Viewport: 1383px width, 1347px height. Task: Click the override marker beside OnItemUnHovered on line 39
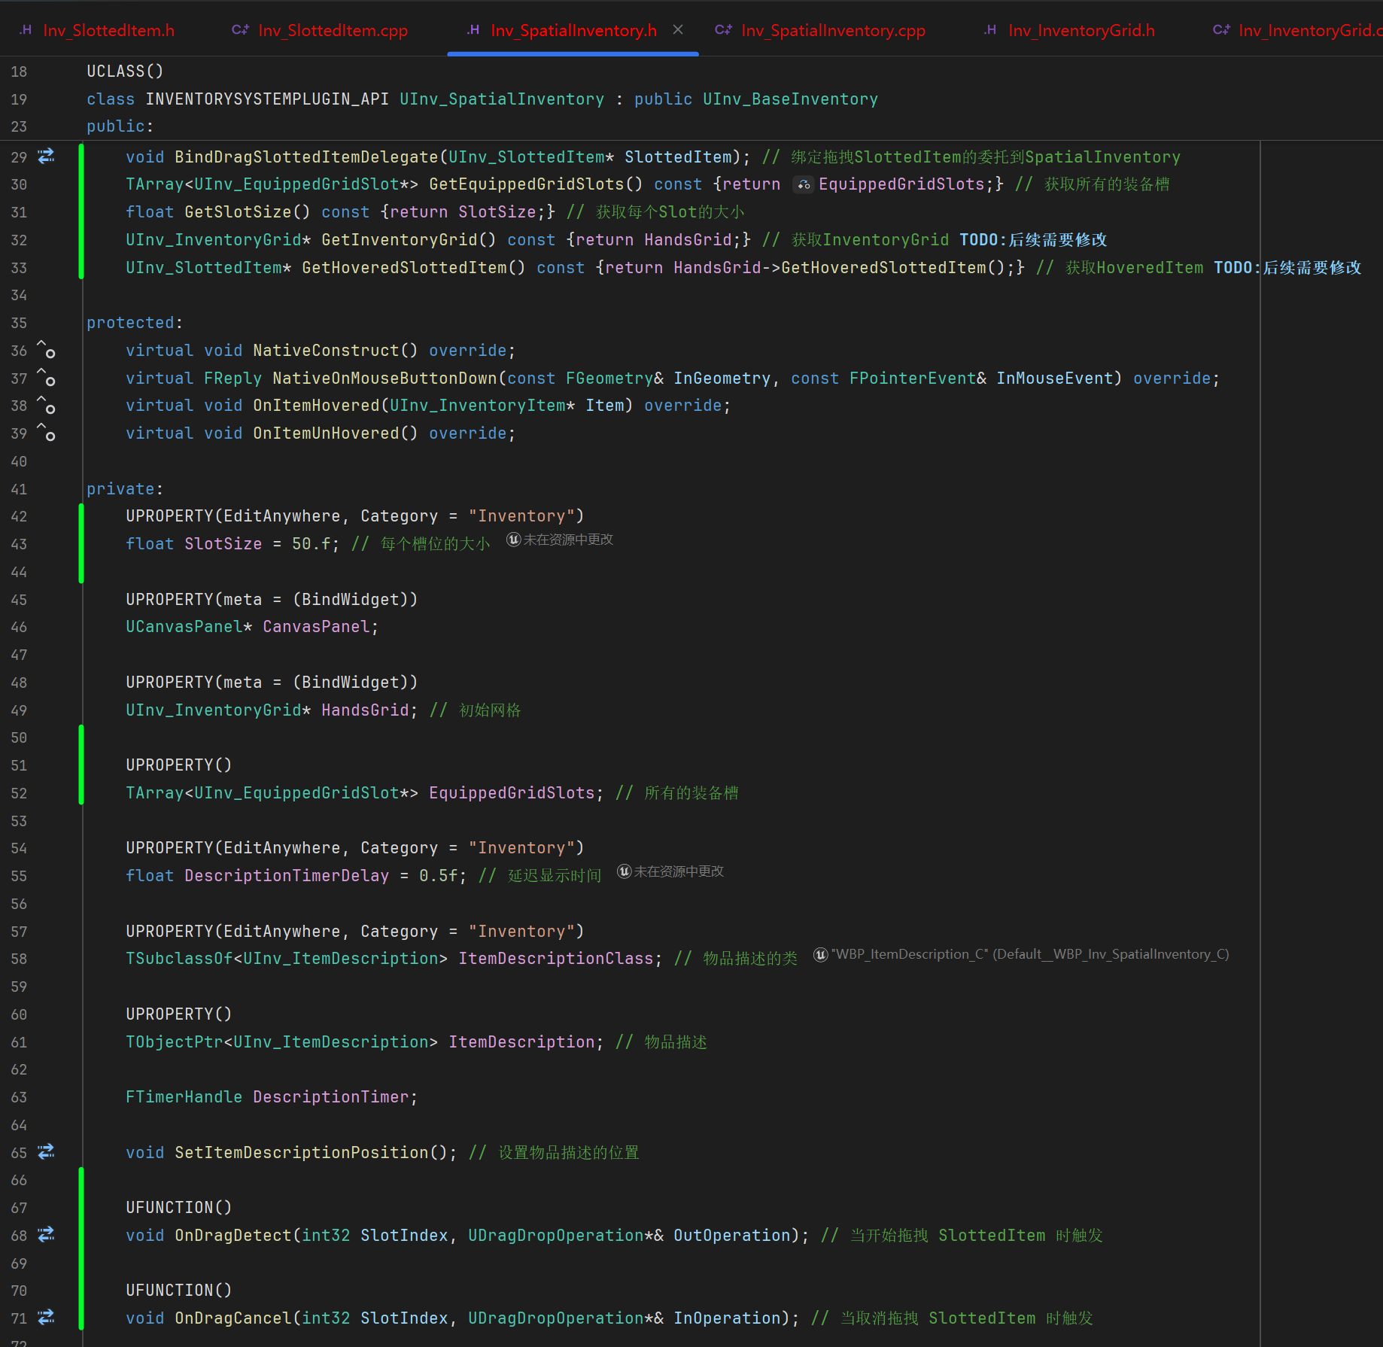(46, 433)
